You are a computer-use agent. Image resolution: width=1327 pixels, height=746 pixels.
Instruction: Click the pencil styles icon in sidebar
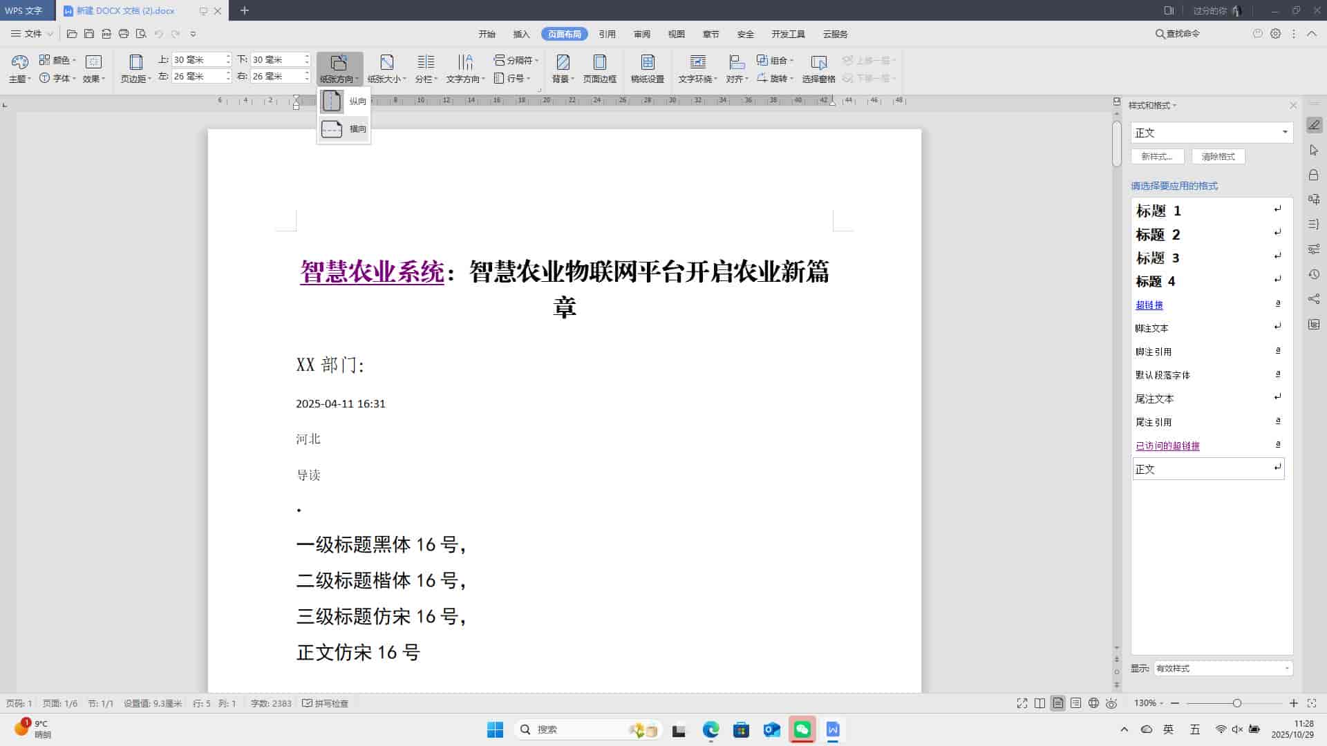1314,125
